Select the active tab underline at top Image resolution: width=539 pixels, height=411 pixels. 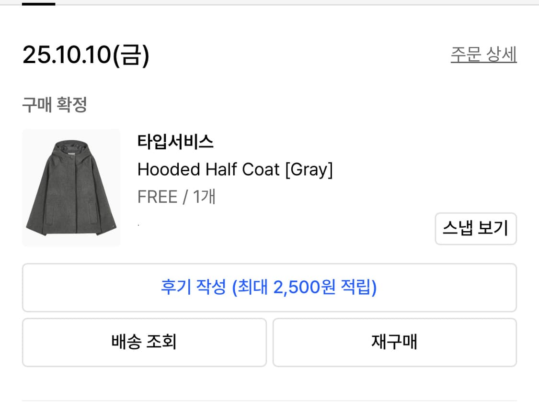[x=38, y=4]
